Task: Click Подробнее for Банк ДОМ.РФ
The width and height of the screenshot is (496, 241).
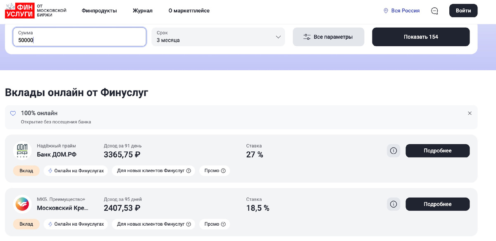Action: 438,151
